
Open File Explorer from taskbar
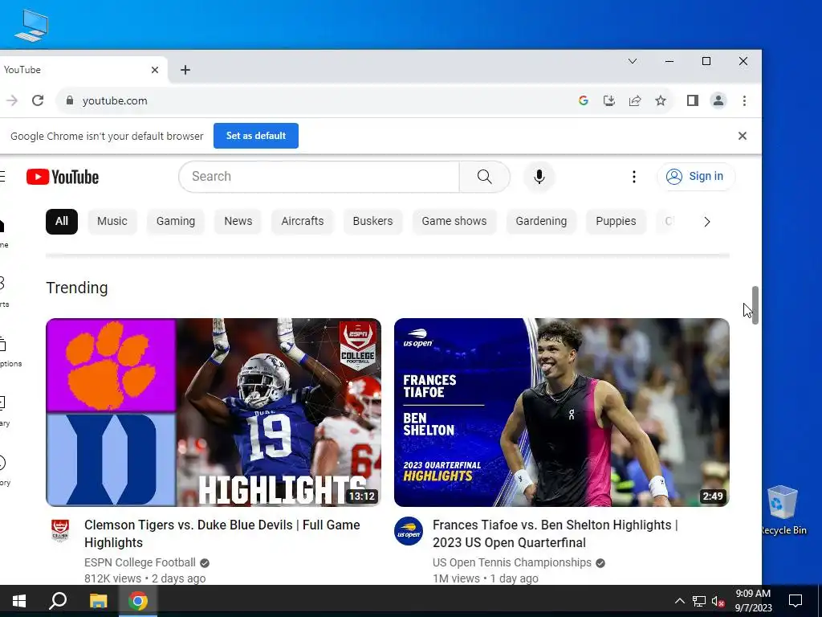98,601
